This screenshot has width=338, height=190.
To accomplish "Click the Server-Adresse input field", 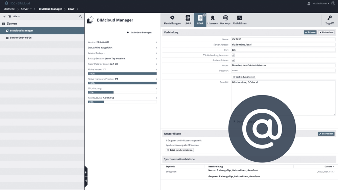I will tap(283, 45).
